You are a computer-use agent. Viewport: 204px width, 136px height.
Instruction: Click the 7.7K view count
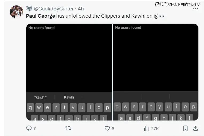(155, 129)
